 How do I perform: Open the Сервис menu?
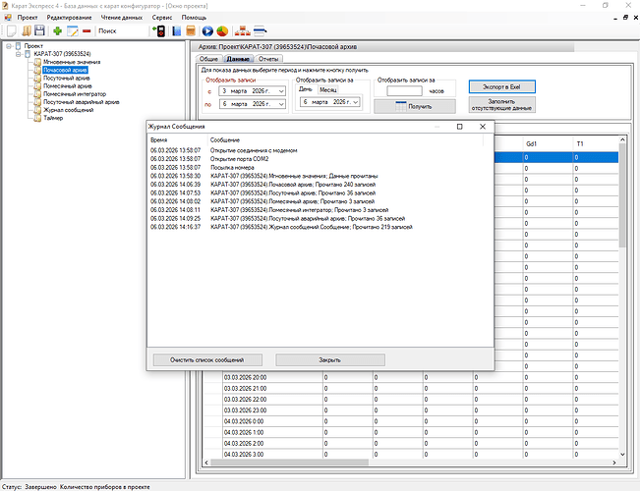coord(163,19)
